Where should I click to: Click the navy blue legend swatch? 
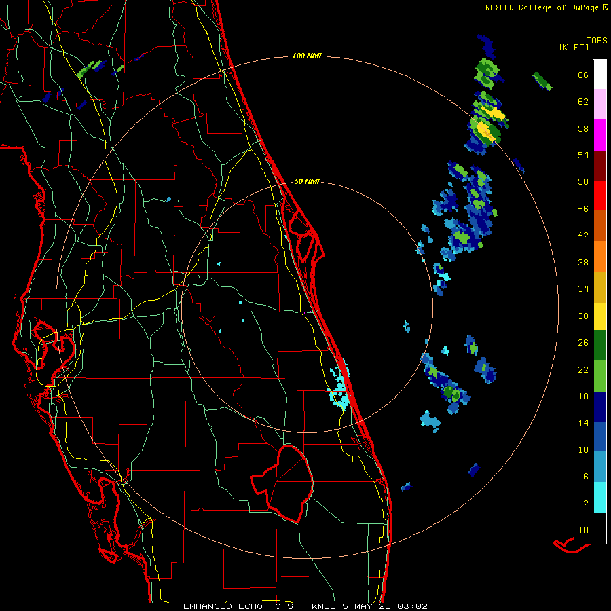[599, 407]
